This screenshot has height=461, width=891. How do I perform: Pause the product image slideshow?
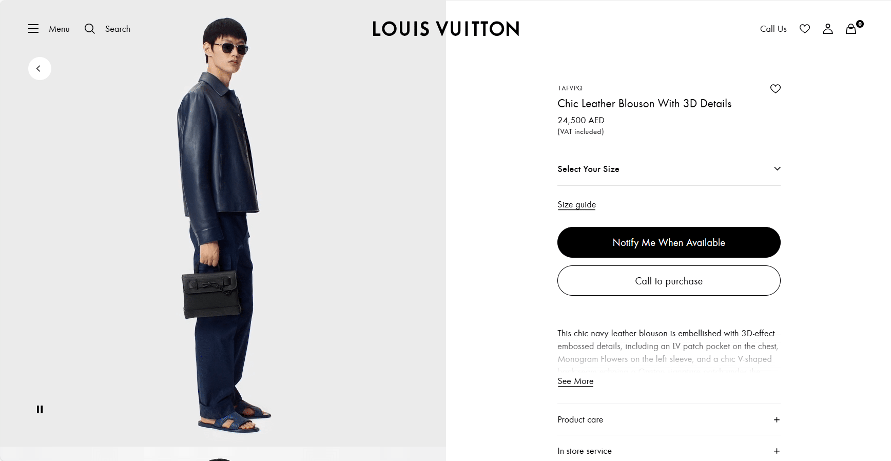click(40, 409)
